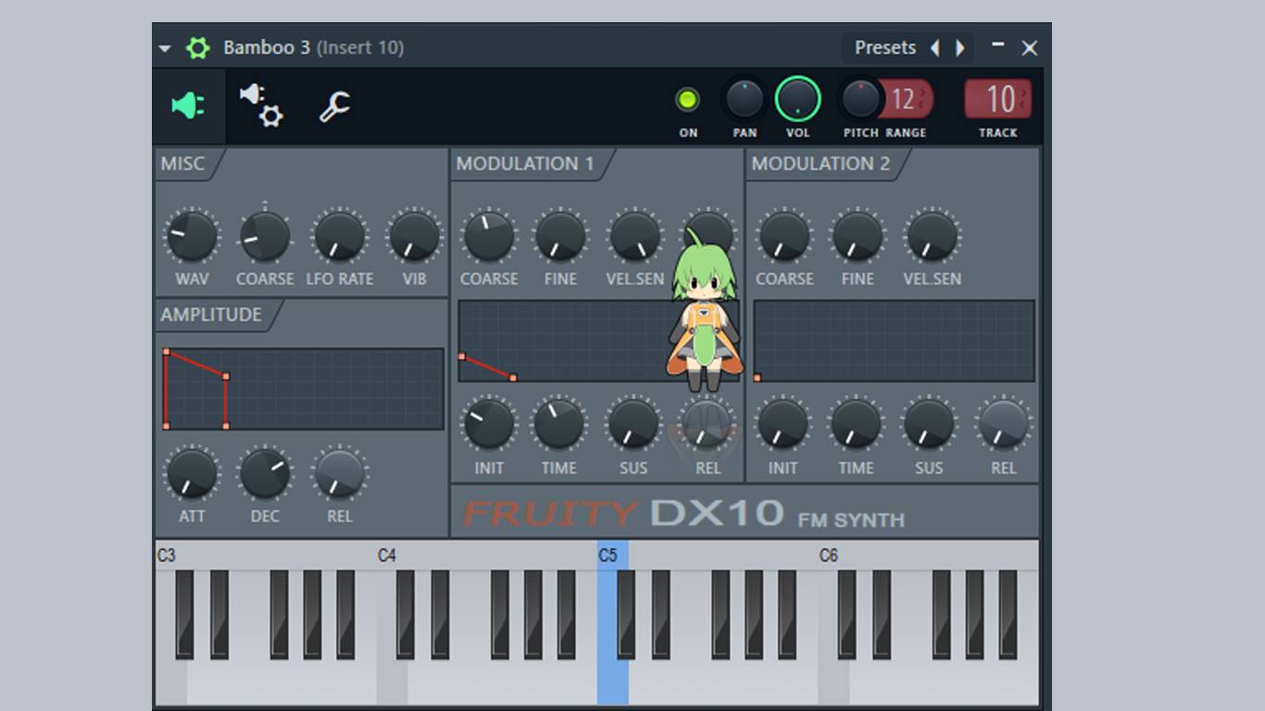Load the next preset arrow
Image resolution: width=1265 pixels, height=711 pixels.
point(960,48)
